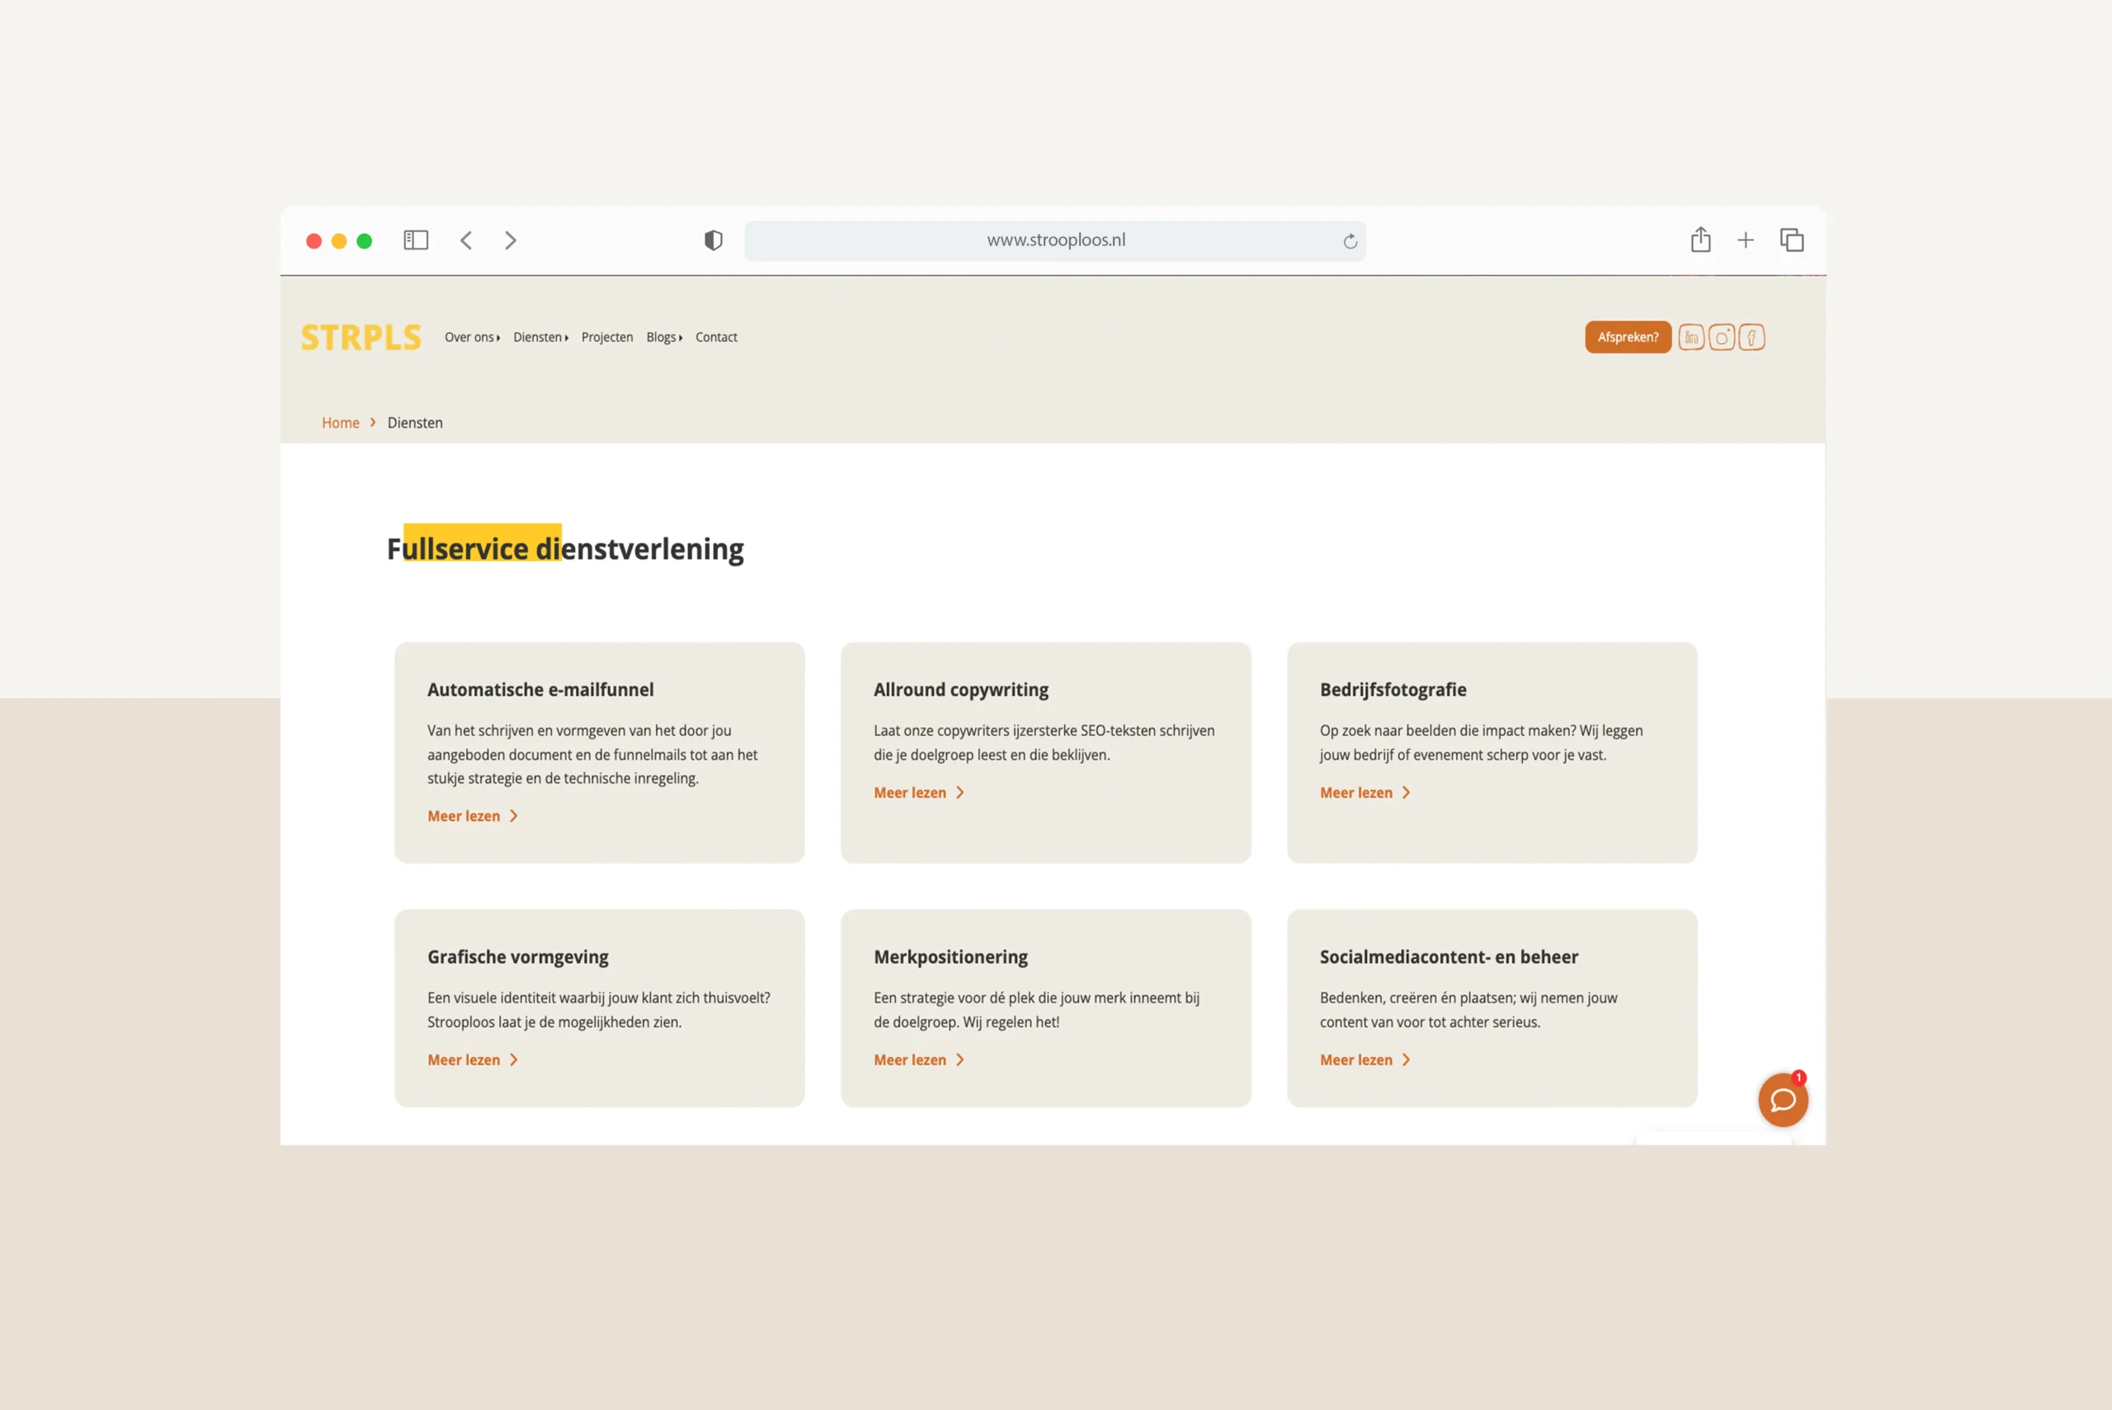Screen dimensions: 2112x1410
Task: Expand the Over ons dropdown menu
Action: [x=472, y=337]
